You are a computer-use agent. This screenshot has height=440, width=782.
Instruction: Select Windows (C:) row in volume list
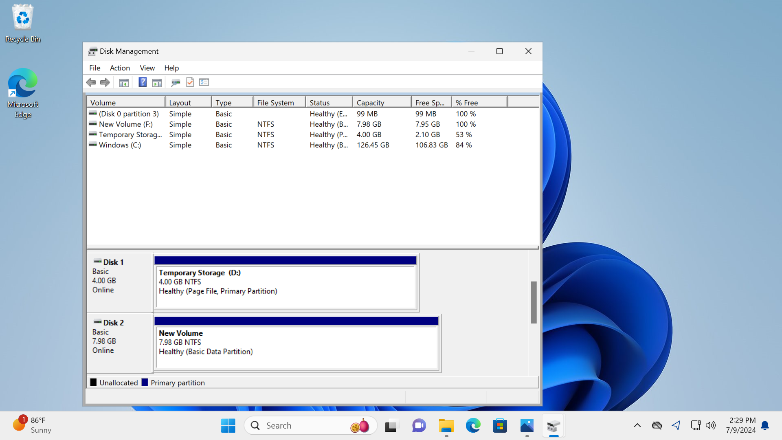tap(120, 145)
